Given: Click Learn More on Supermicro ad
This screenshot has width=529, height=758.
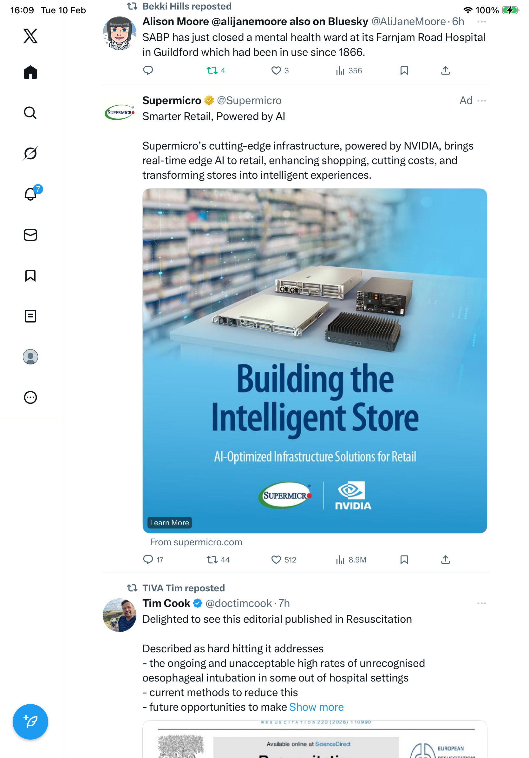Looking at the screenshot, I should pyautogui.click(x=169, y=522).
